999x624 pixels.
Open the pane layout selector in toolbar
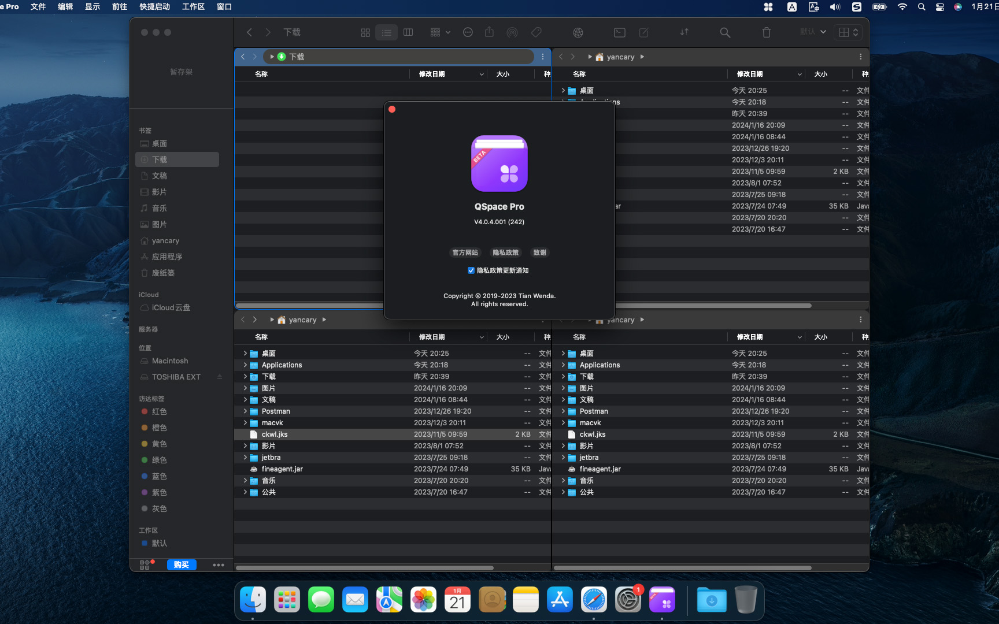tap(848, 32)
